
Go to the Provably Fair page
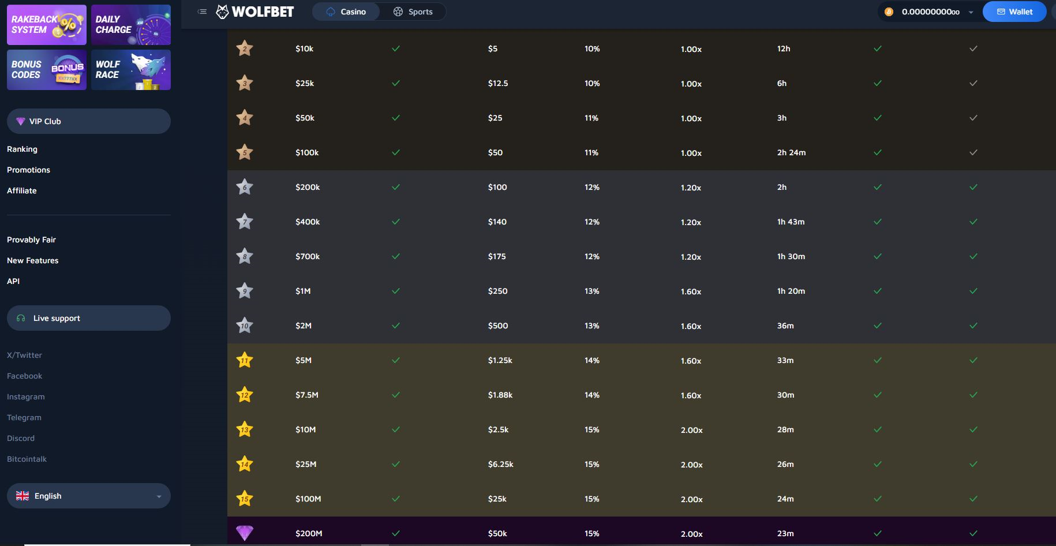tap(31, 240)
